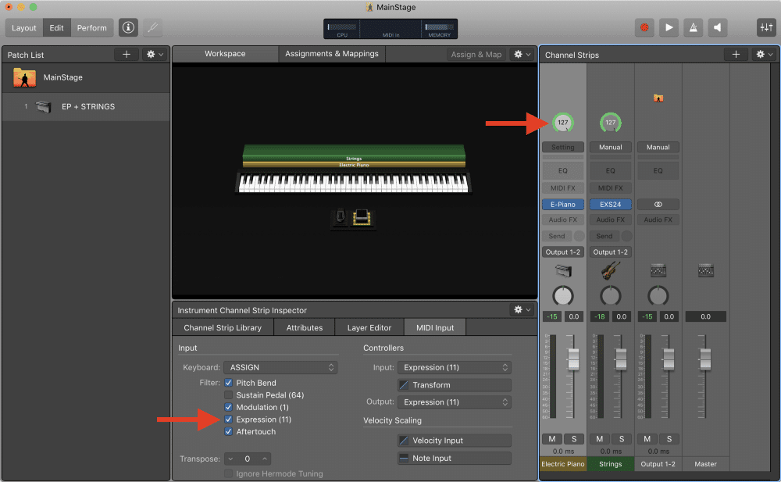The width and height of the screenshot is (781, 482).
Task: Solo the Strings channel strip
Action: click(x=621, y=438)
